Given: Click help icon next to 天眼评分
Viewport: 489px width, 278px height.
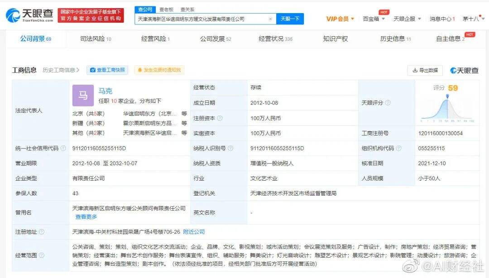Looking at the screenshot, I should click(388, 103).
